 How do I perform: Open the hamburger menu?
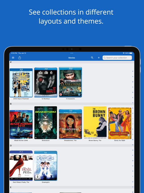coord(13,58)
